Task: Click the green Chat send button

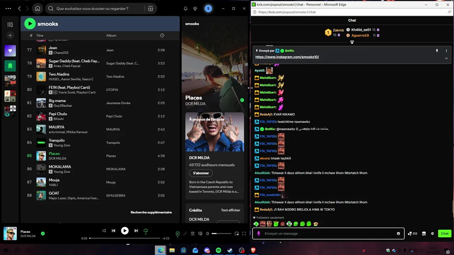Action: tap(445, 233)
